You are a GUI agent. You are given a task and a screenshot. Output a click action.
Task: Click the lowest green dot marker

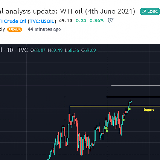click(107, 131)
